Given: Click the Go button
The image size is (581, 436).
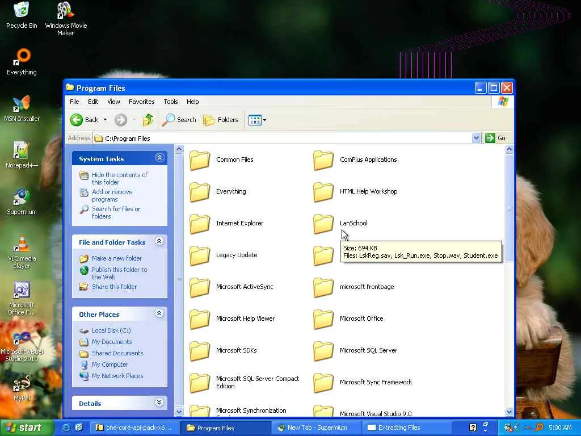Looking at the screenshot, I should 495,139.
